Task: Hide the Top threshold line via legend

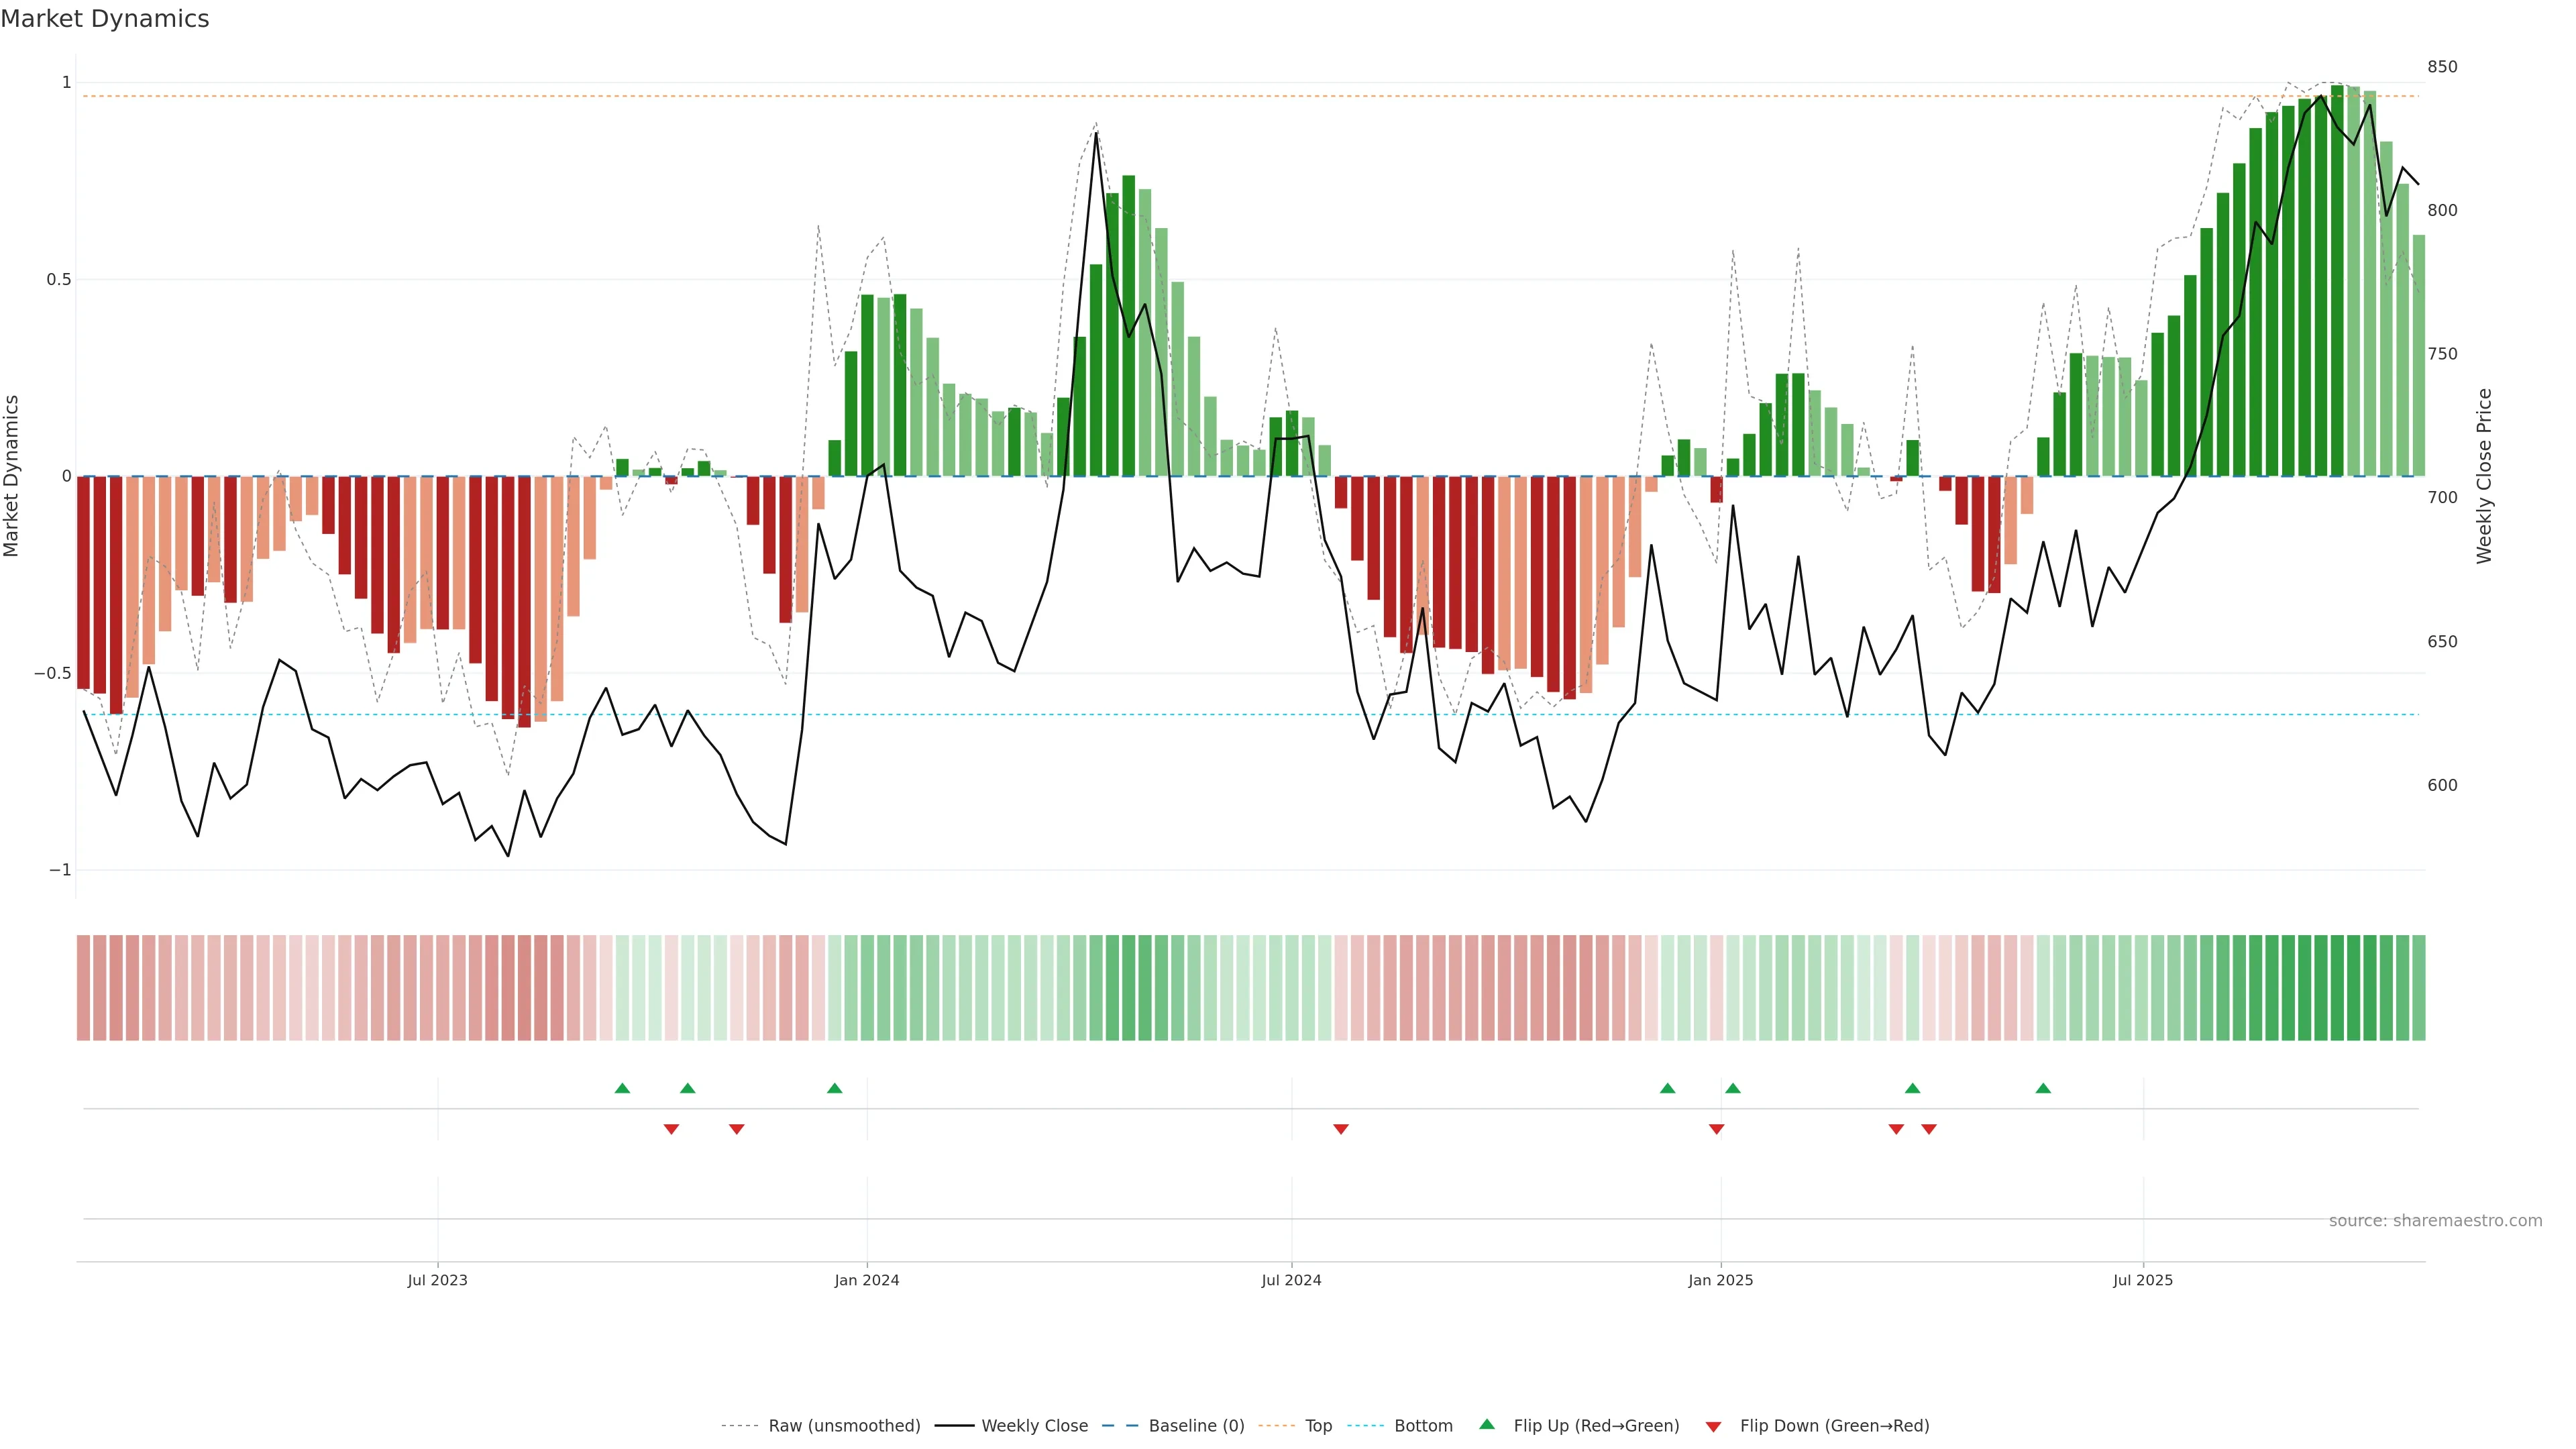Action: tap(1318, 1426)
